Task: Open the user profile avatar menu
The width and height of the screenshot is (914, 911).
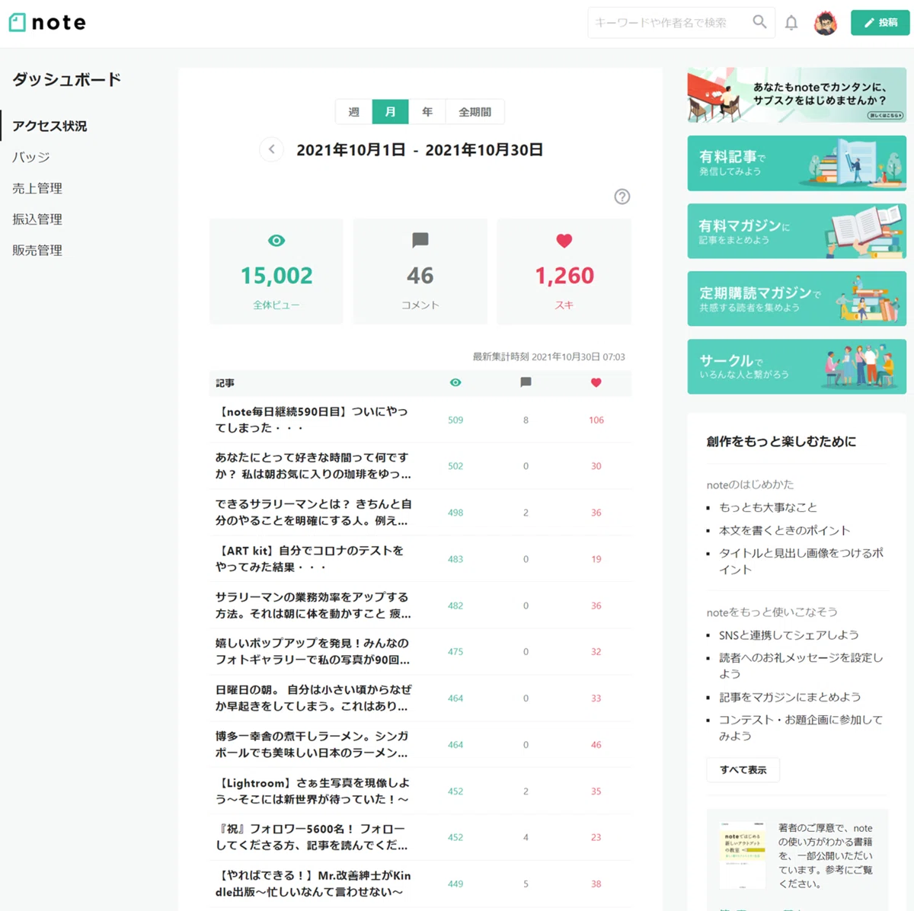Action: [x=826, y=23]
